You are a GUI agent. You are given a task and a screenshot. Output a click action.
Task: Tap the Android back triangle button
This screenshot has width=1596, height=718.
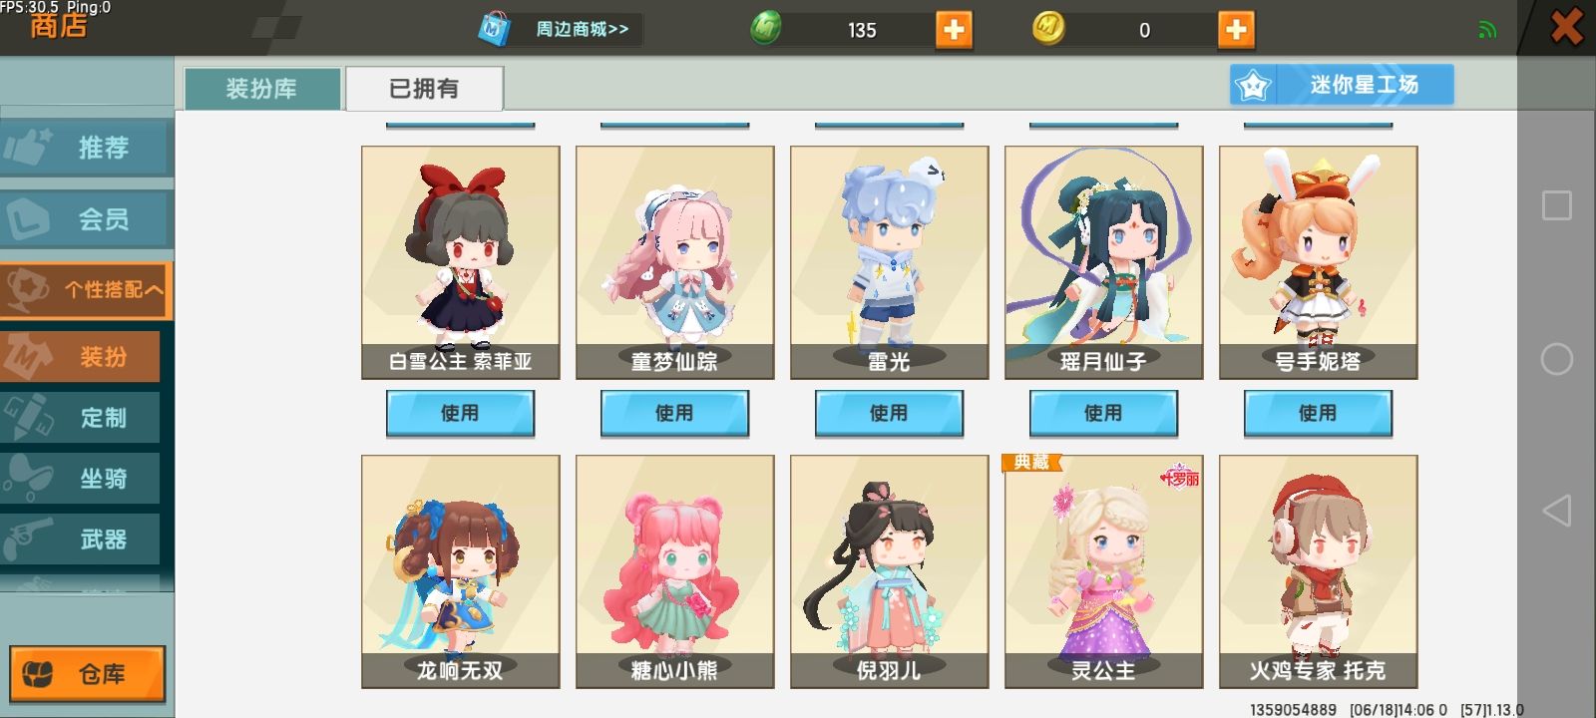coord(1556,511)
